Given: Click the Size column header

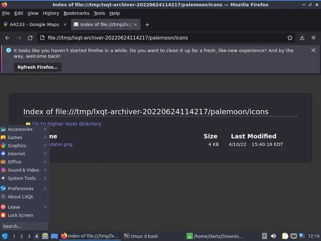Looking at the screenshot, I should [x=210, y=136].
